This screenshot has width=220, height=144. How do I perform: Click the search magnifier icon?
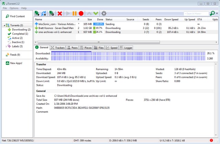(212, 13)
